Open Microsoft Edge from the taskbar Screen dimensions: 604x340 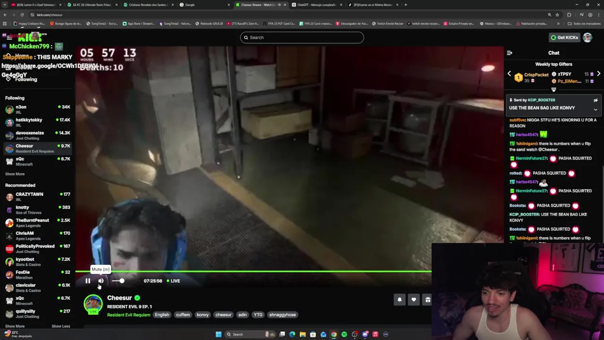click(x=292, y=334)
